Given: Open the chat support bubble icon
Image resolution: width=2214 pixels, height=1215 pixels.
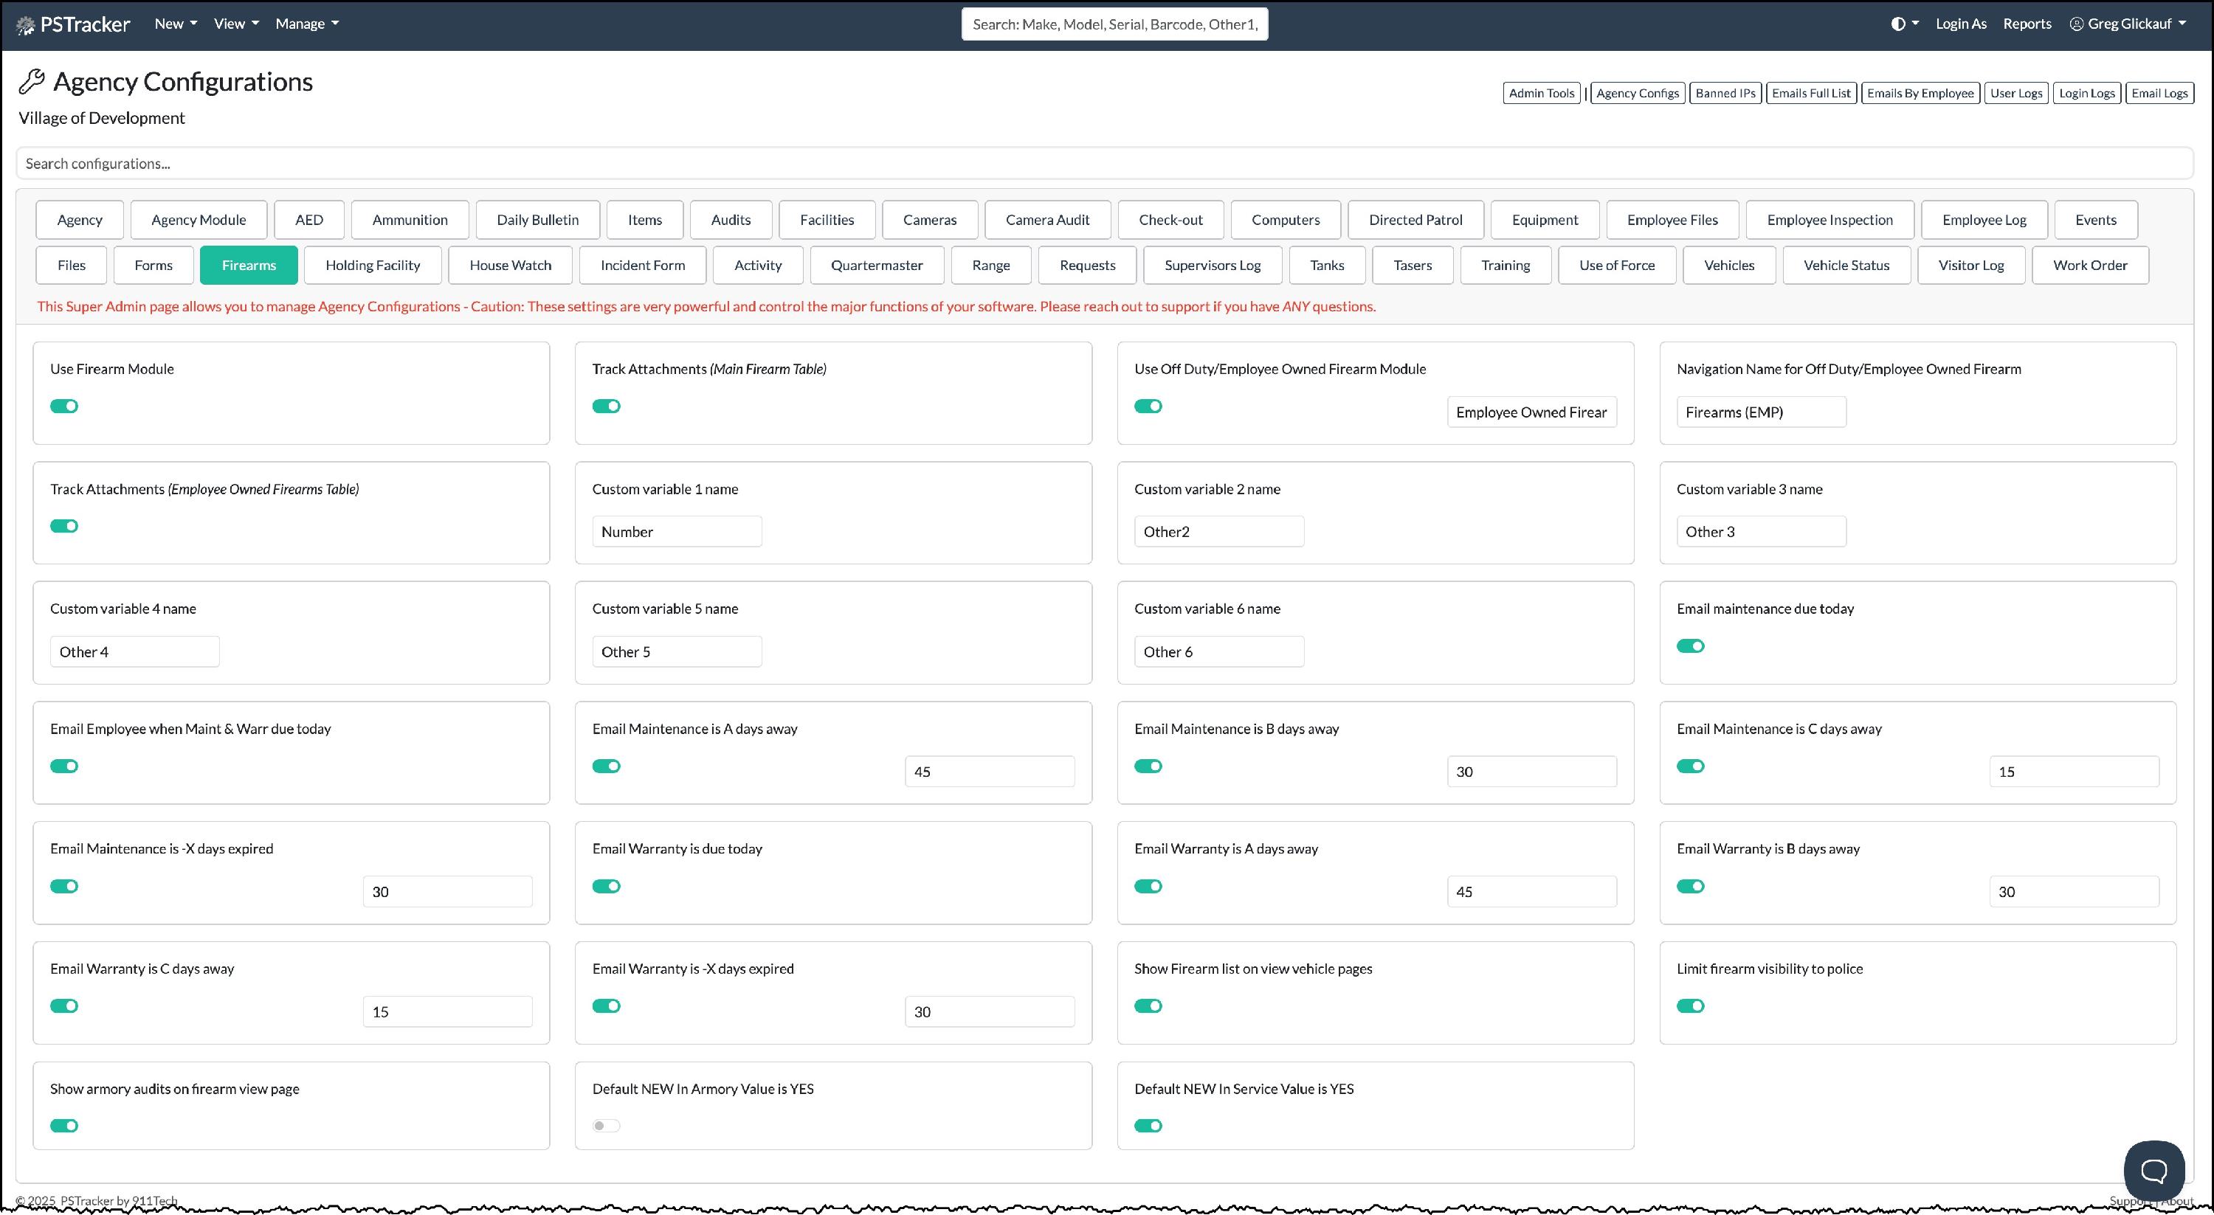Looking at the screenshot, I should point(2153,1170).
